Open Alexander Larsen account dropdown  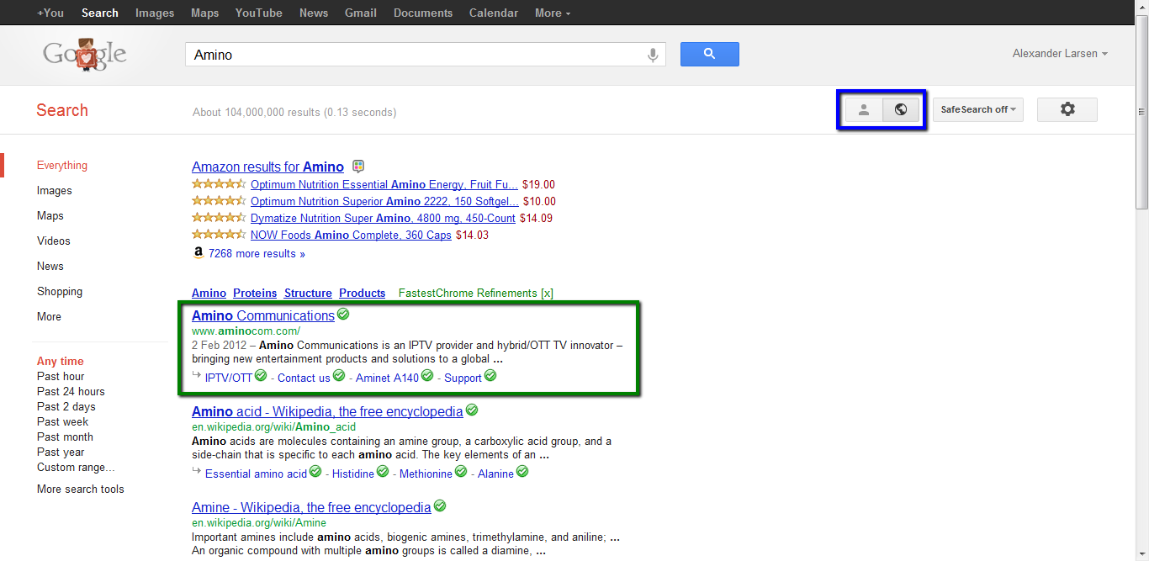tap(1060, 54)
